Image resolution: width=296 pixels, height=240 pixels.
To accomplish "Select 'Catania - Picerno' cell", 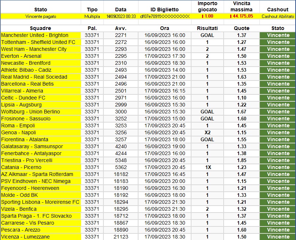I will pos(41,168).
